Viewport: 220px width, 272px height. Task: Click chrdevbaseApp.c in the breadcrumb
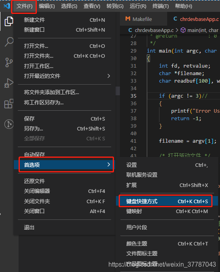[x=154, y=30]
